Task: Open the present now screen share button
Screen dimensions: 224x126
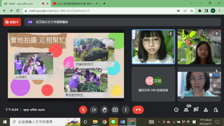Action: (x=115, y=110)
